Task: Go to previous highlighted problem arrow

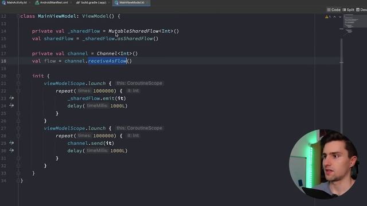Action: coord(335,17)
